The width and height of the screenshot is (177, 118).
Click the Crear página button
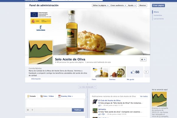(158, 5)
